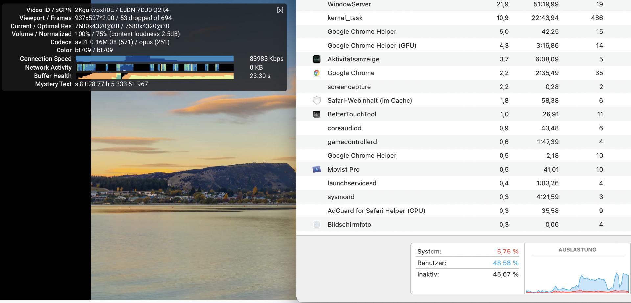Select the WindowServer process row

(349, 4)
